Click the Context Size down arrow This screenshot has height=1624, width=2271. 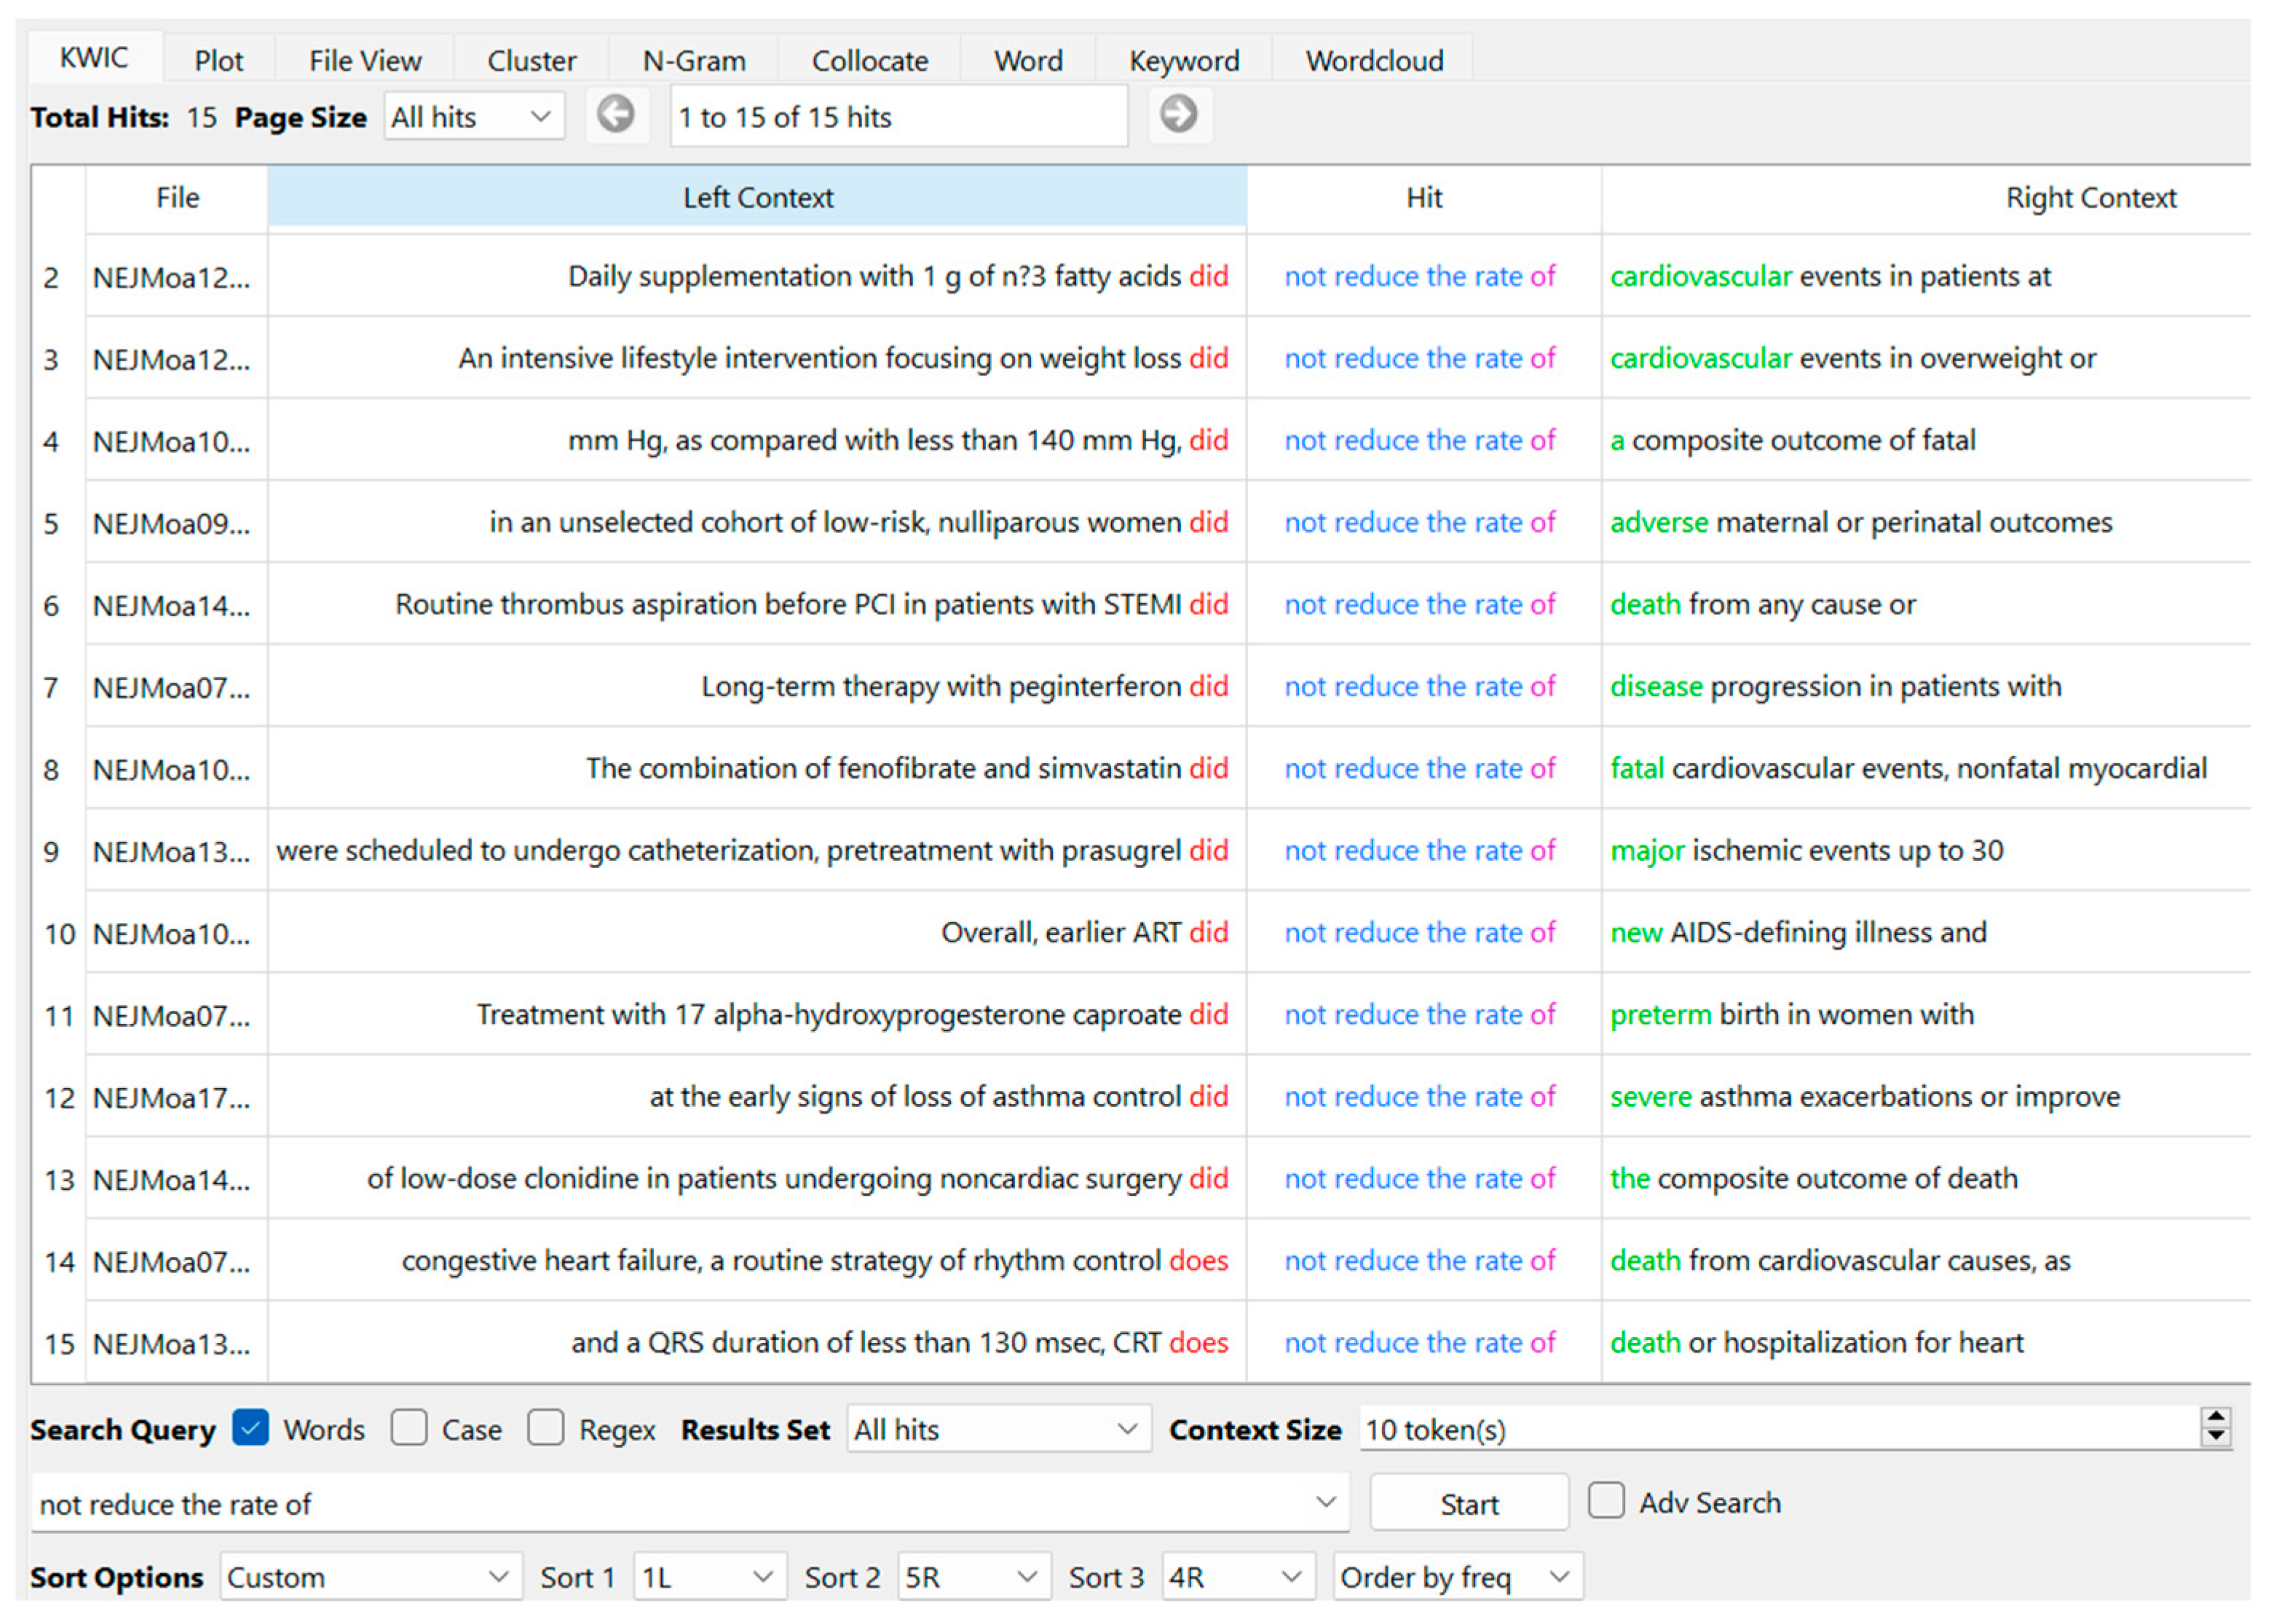click(2216, 1437)
